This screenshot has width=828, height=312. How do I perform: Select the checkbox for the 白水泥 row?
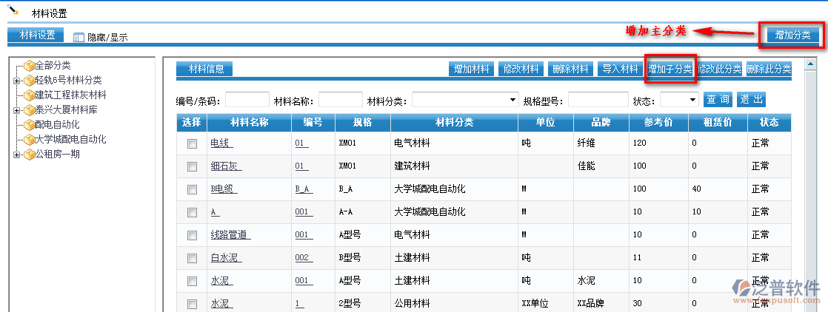pos(192,258)
